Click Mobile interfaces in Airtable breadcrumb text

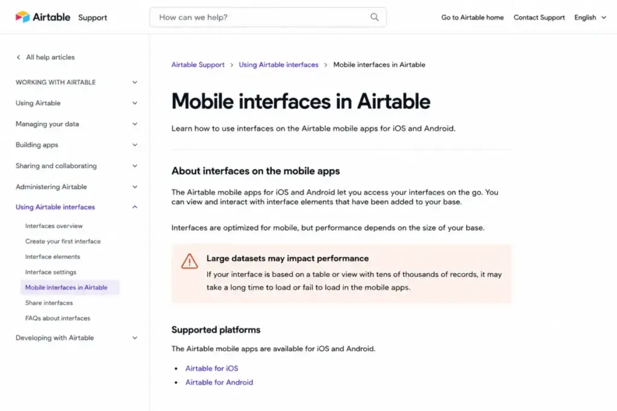point(380,65)
